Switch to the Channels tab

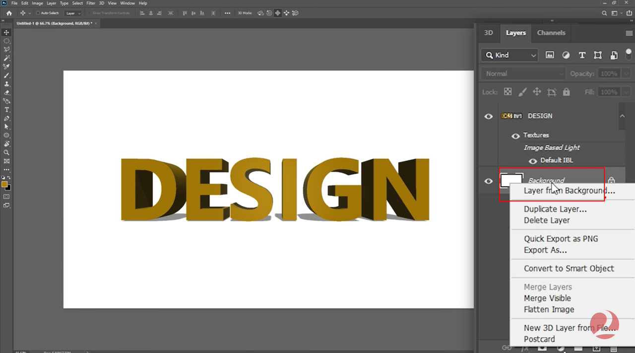point(551,33)
